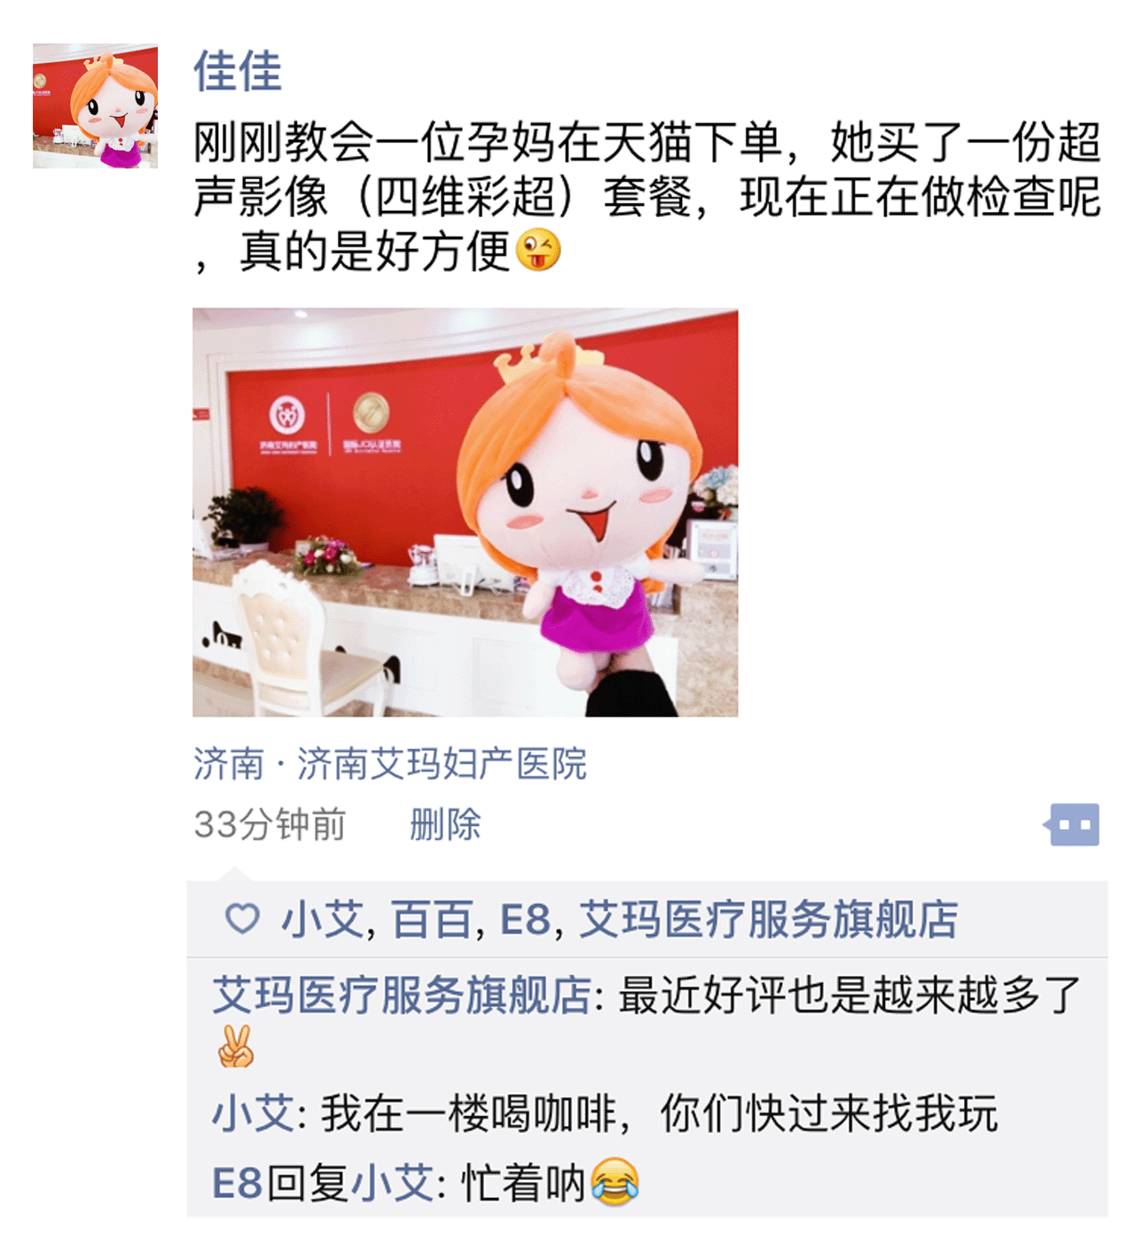Open E8 in the likes list
Screen dimensions: 1135x1259
click(x=526, y=919)
